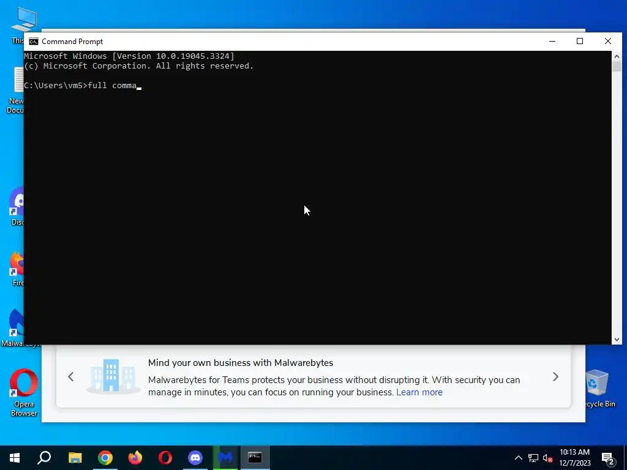Select Recycle Bin desktop icon
627x470 pixels.
pyautogui.click(x=599, y=389)
